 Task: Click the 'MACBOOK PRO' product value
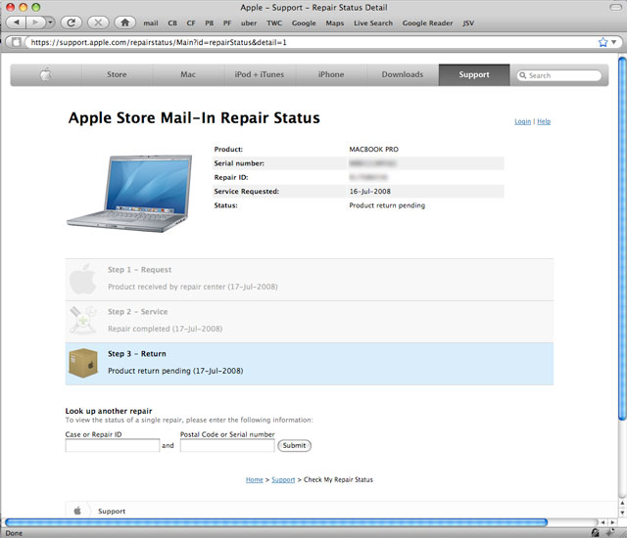(374, 150)
